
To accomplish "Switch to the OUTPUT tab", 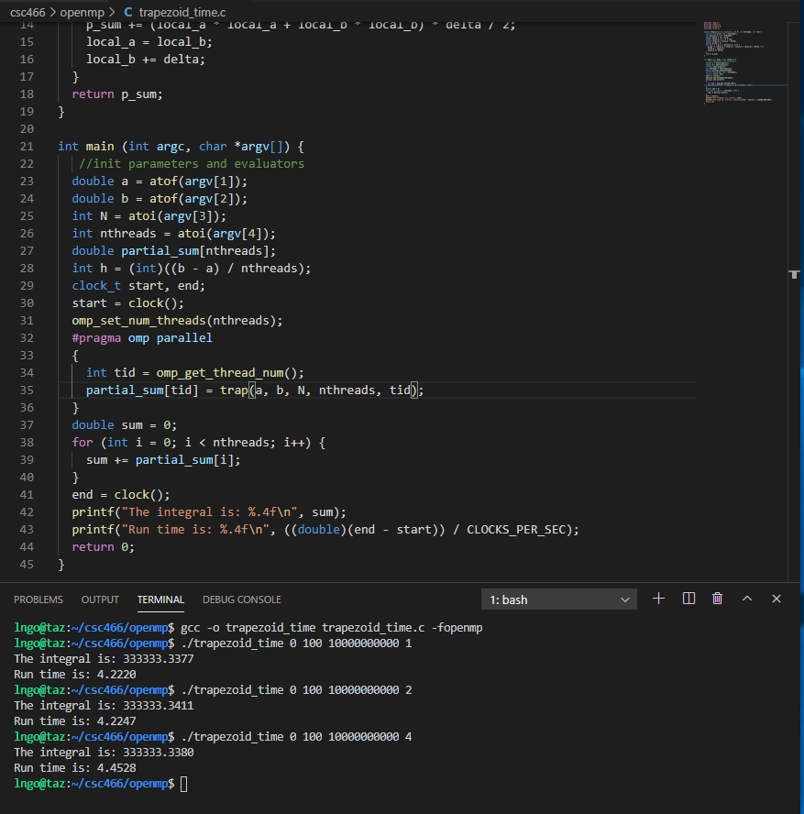I will 100,599.
